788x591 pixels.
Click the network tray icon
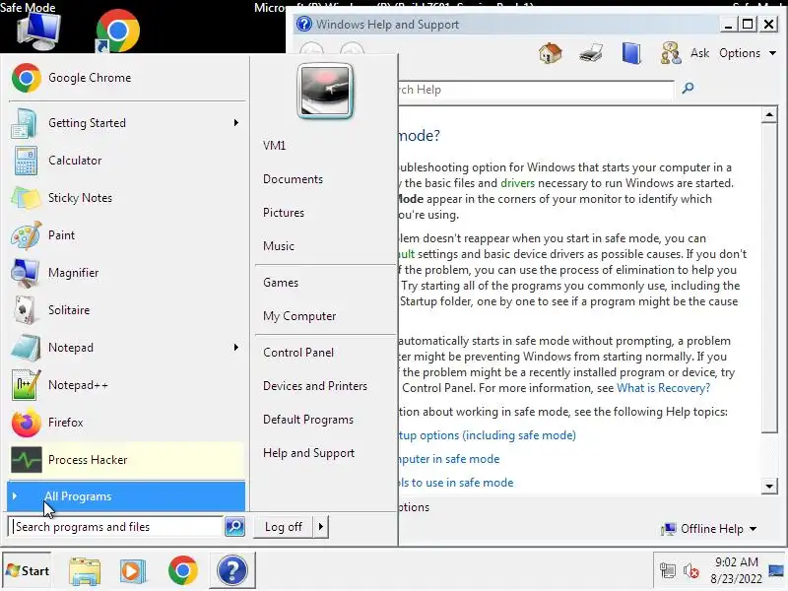pyautogui.click(x=668, y=571)
